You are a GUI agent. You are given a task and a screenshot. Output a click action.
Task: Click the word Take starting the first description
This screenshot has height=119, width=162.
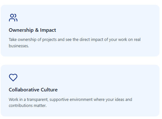[x=13, y=40]
